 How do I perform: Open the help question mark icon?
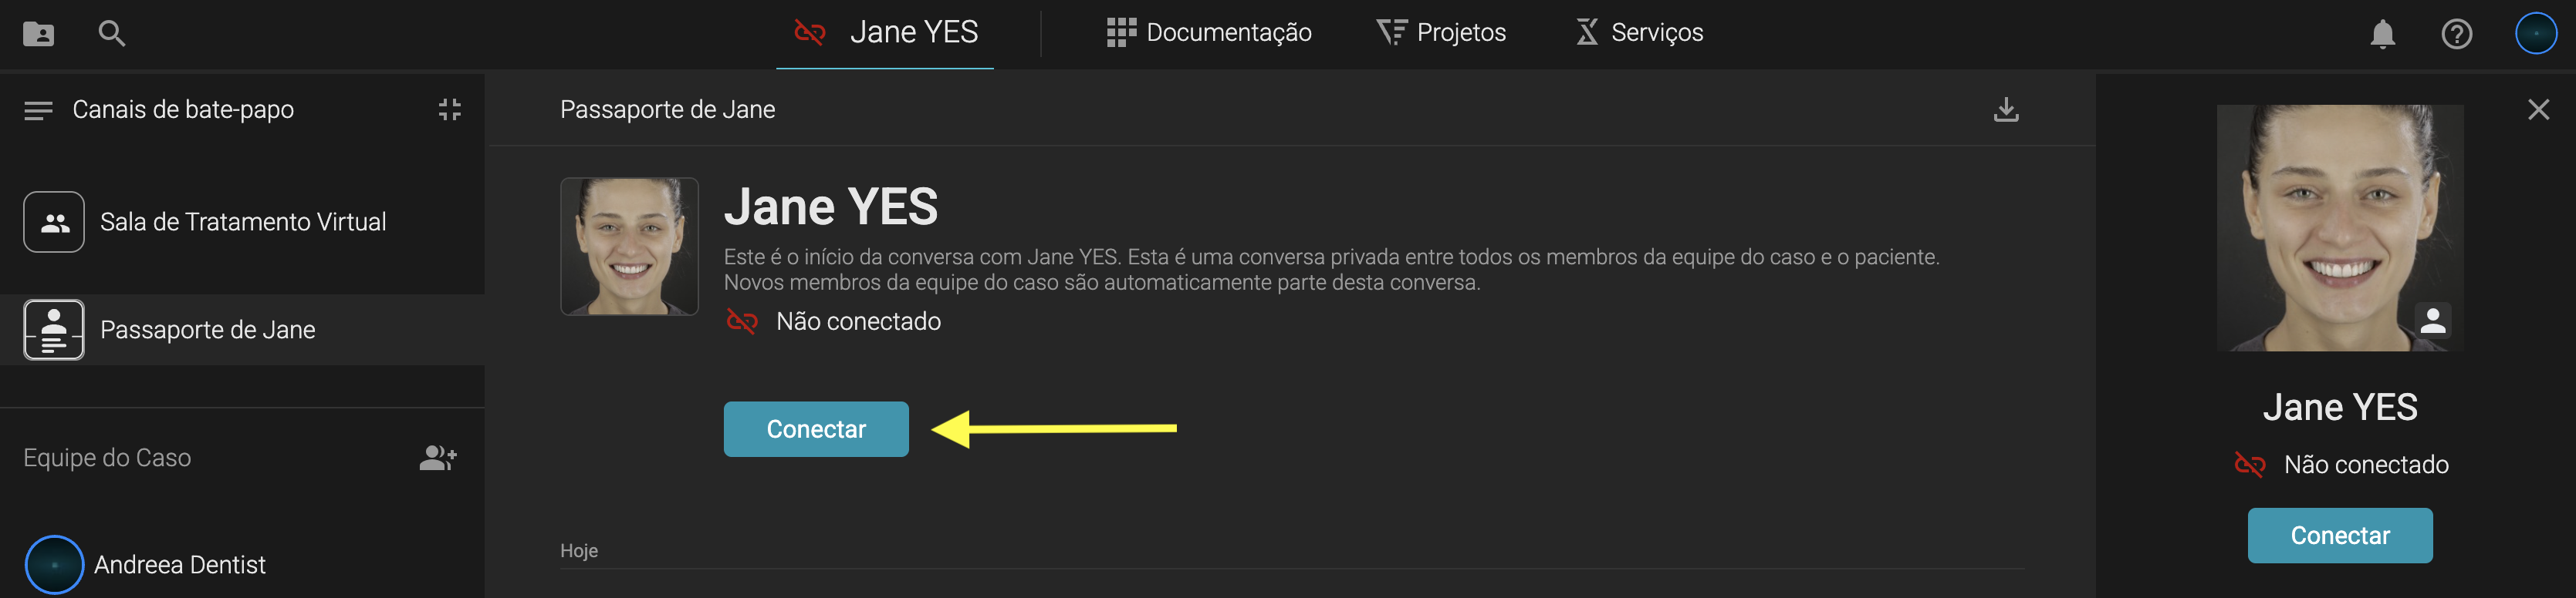pos(2456,34)
